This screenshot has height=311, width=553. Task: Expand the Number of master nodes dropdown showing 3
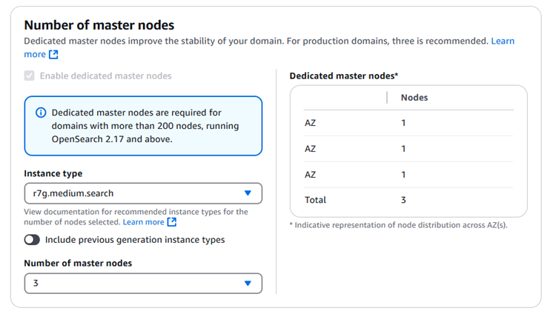pyautogui.click(x=142, y=284)
